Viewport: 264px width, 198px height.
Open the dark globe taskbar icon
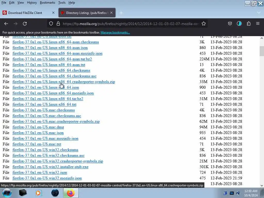55,193
